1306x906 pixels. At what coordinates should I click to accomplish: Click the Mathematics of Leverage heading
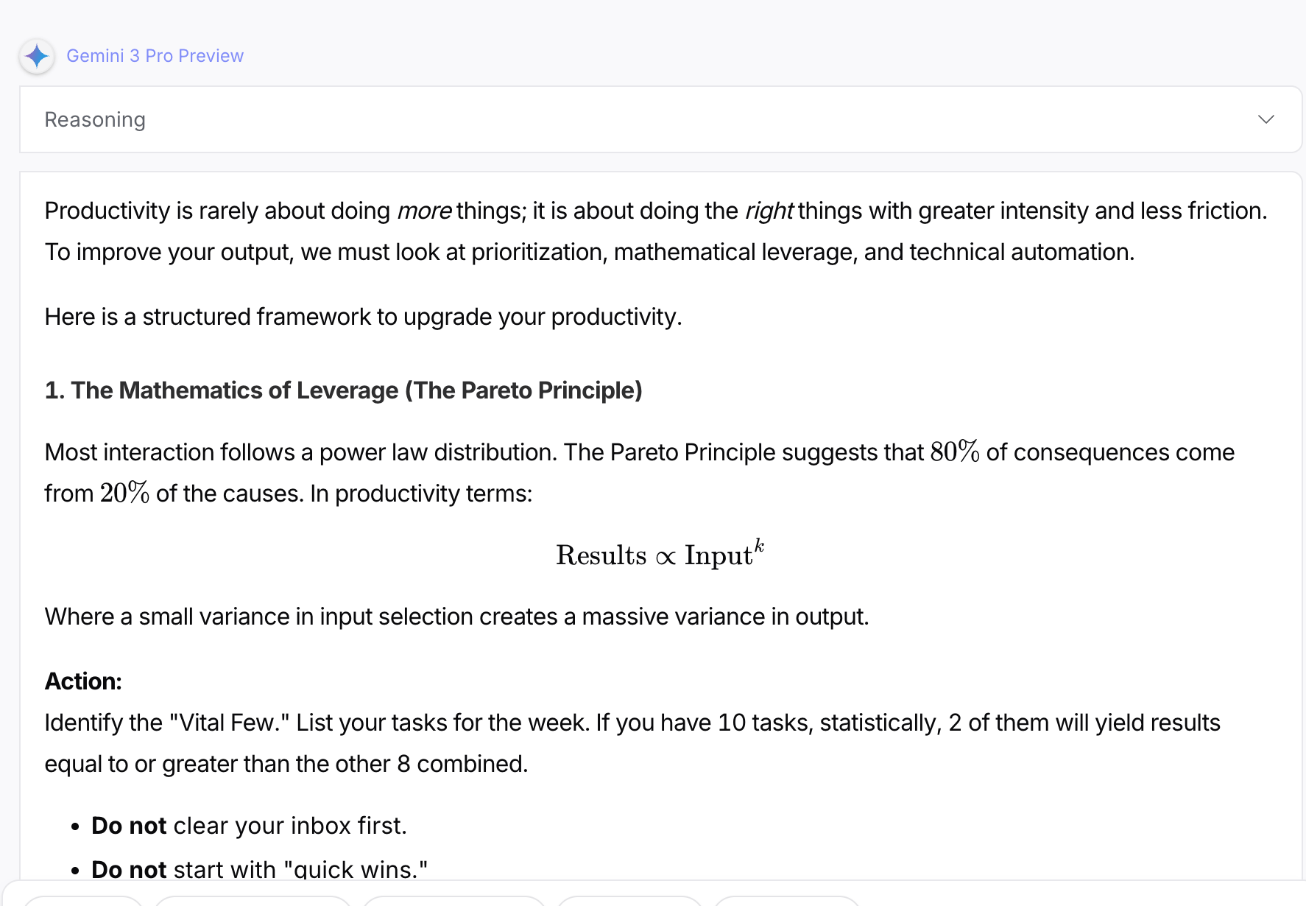point(343,390)
